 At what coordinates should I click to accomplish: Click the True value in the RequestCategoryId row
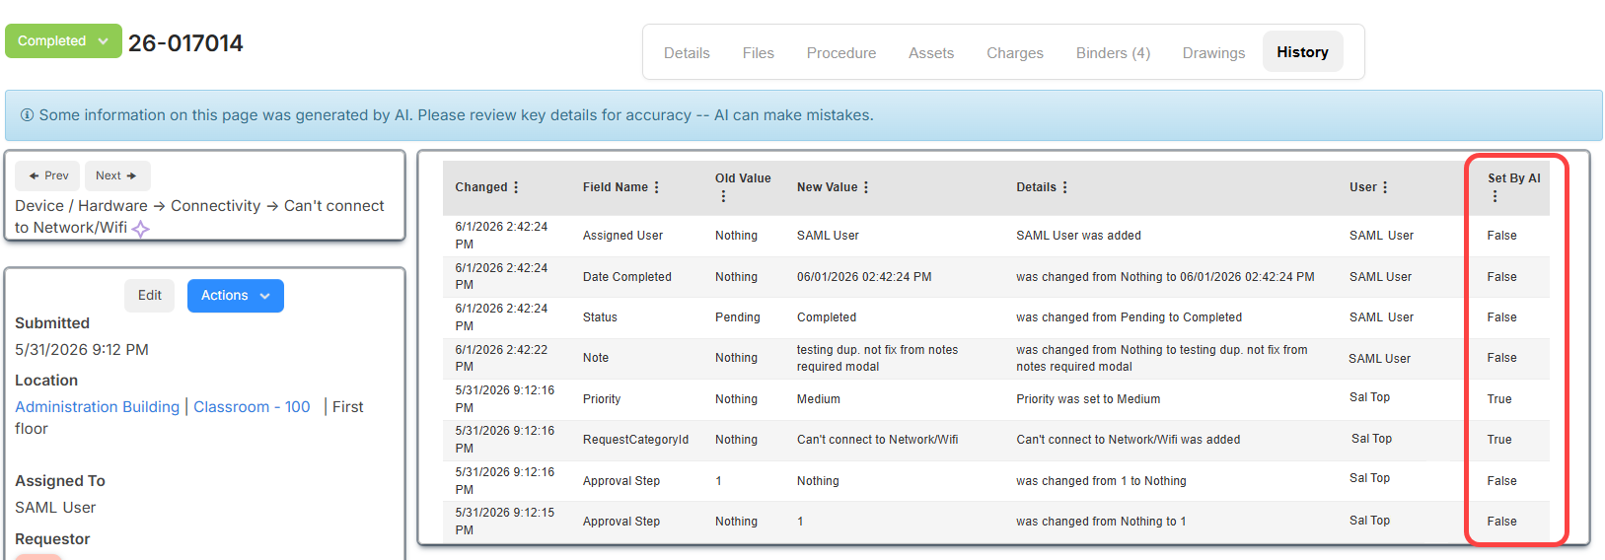coord(1499,440)
